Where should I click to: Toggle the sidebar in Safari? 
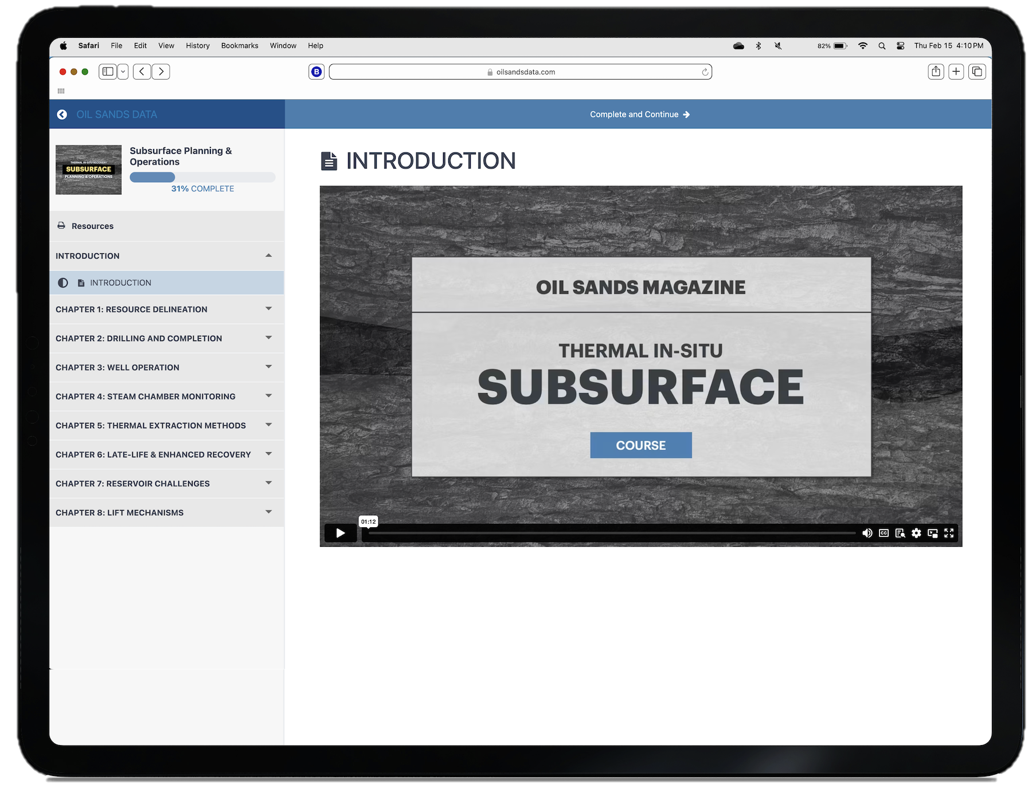tap(107, 72)
